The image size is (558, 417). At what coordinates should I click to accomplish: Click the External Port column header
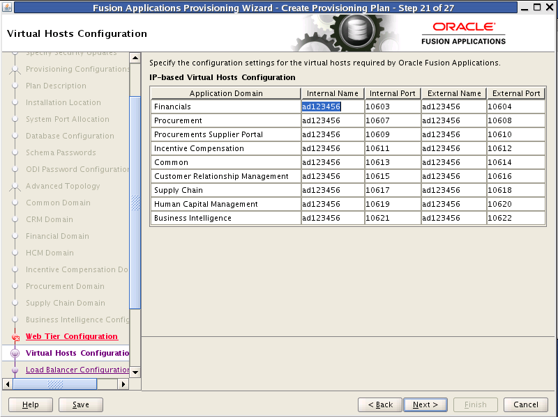point(516,93)
